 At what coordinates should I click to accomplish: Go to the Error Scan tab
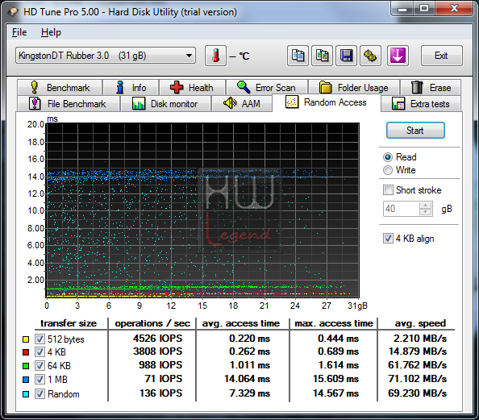click(267, 88)
